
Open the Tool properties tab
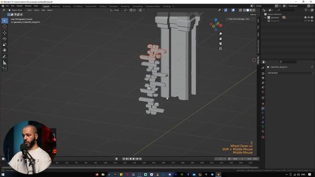[263, 68]
